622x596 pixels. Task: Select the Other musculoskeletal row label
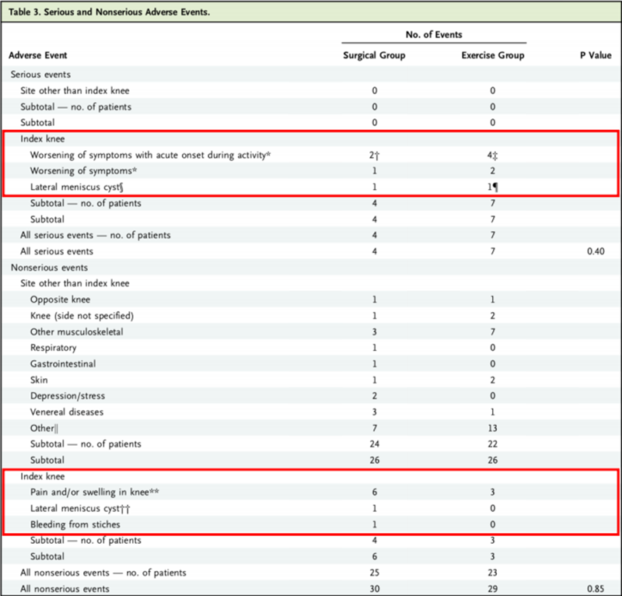pos(76,331)
